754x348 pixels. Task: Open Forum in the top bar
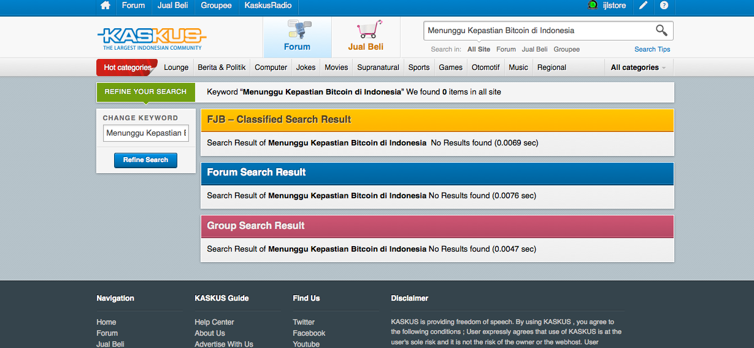(x=133, y=6)
